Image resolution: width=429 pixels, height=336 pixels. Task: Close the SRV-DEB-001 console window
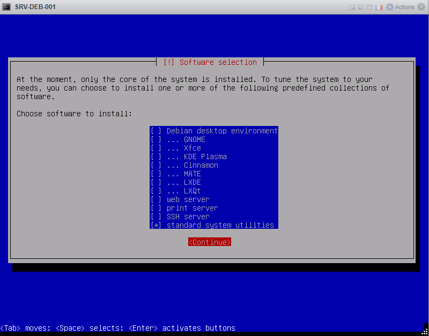tap(421, 7)
